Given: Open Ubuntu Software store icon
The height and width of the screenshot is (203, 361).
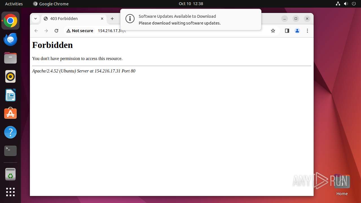Looking at the screenshot, I should [10, 114].
